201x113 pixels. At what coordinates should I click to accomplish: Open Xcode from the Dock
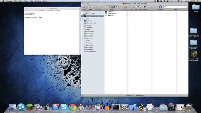[133, 107]
